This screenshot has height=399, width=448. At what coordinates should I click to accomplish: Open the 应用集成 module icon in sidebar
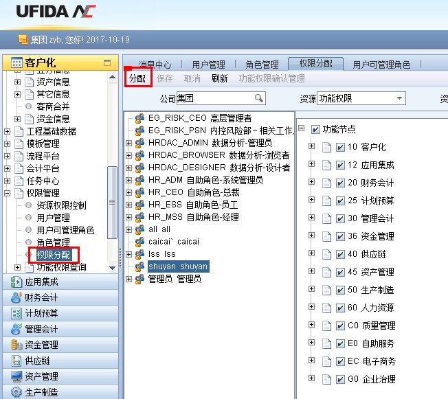(x=16, y=282)
